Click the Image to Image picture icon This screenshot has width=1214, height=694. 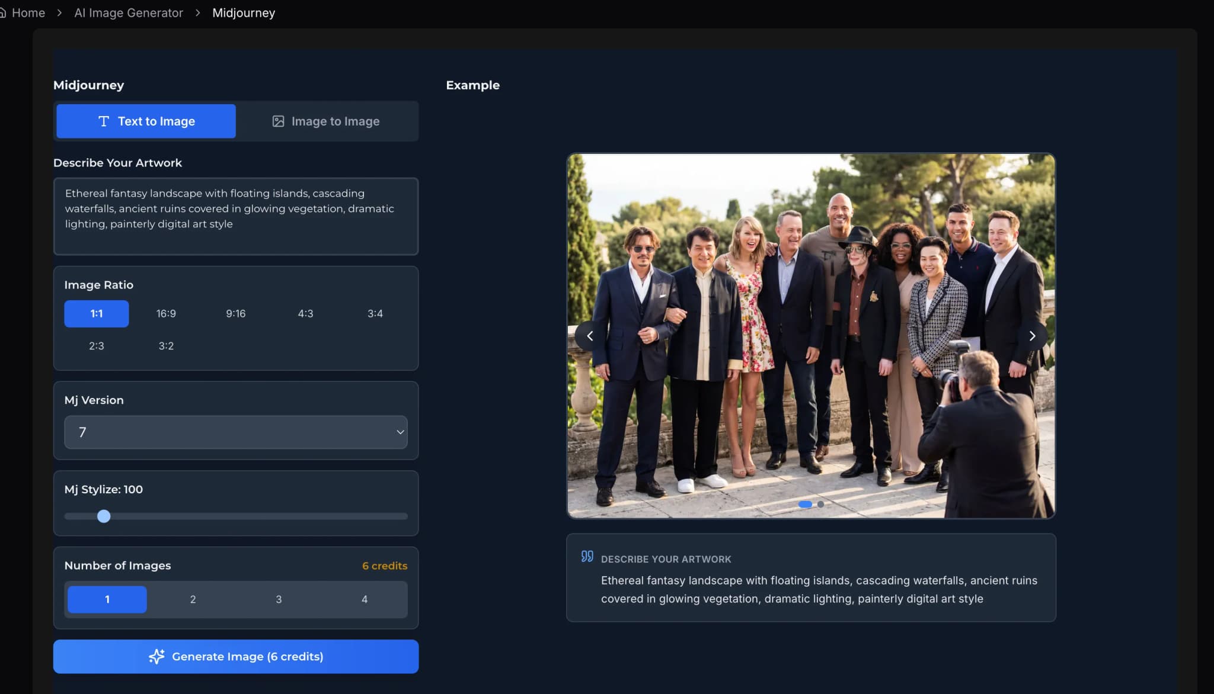(278, 121)
